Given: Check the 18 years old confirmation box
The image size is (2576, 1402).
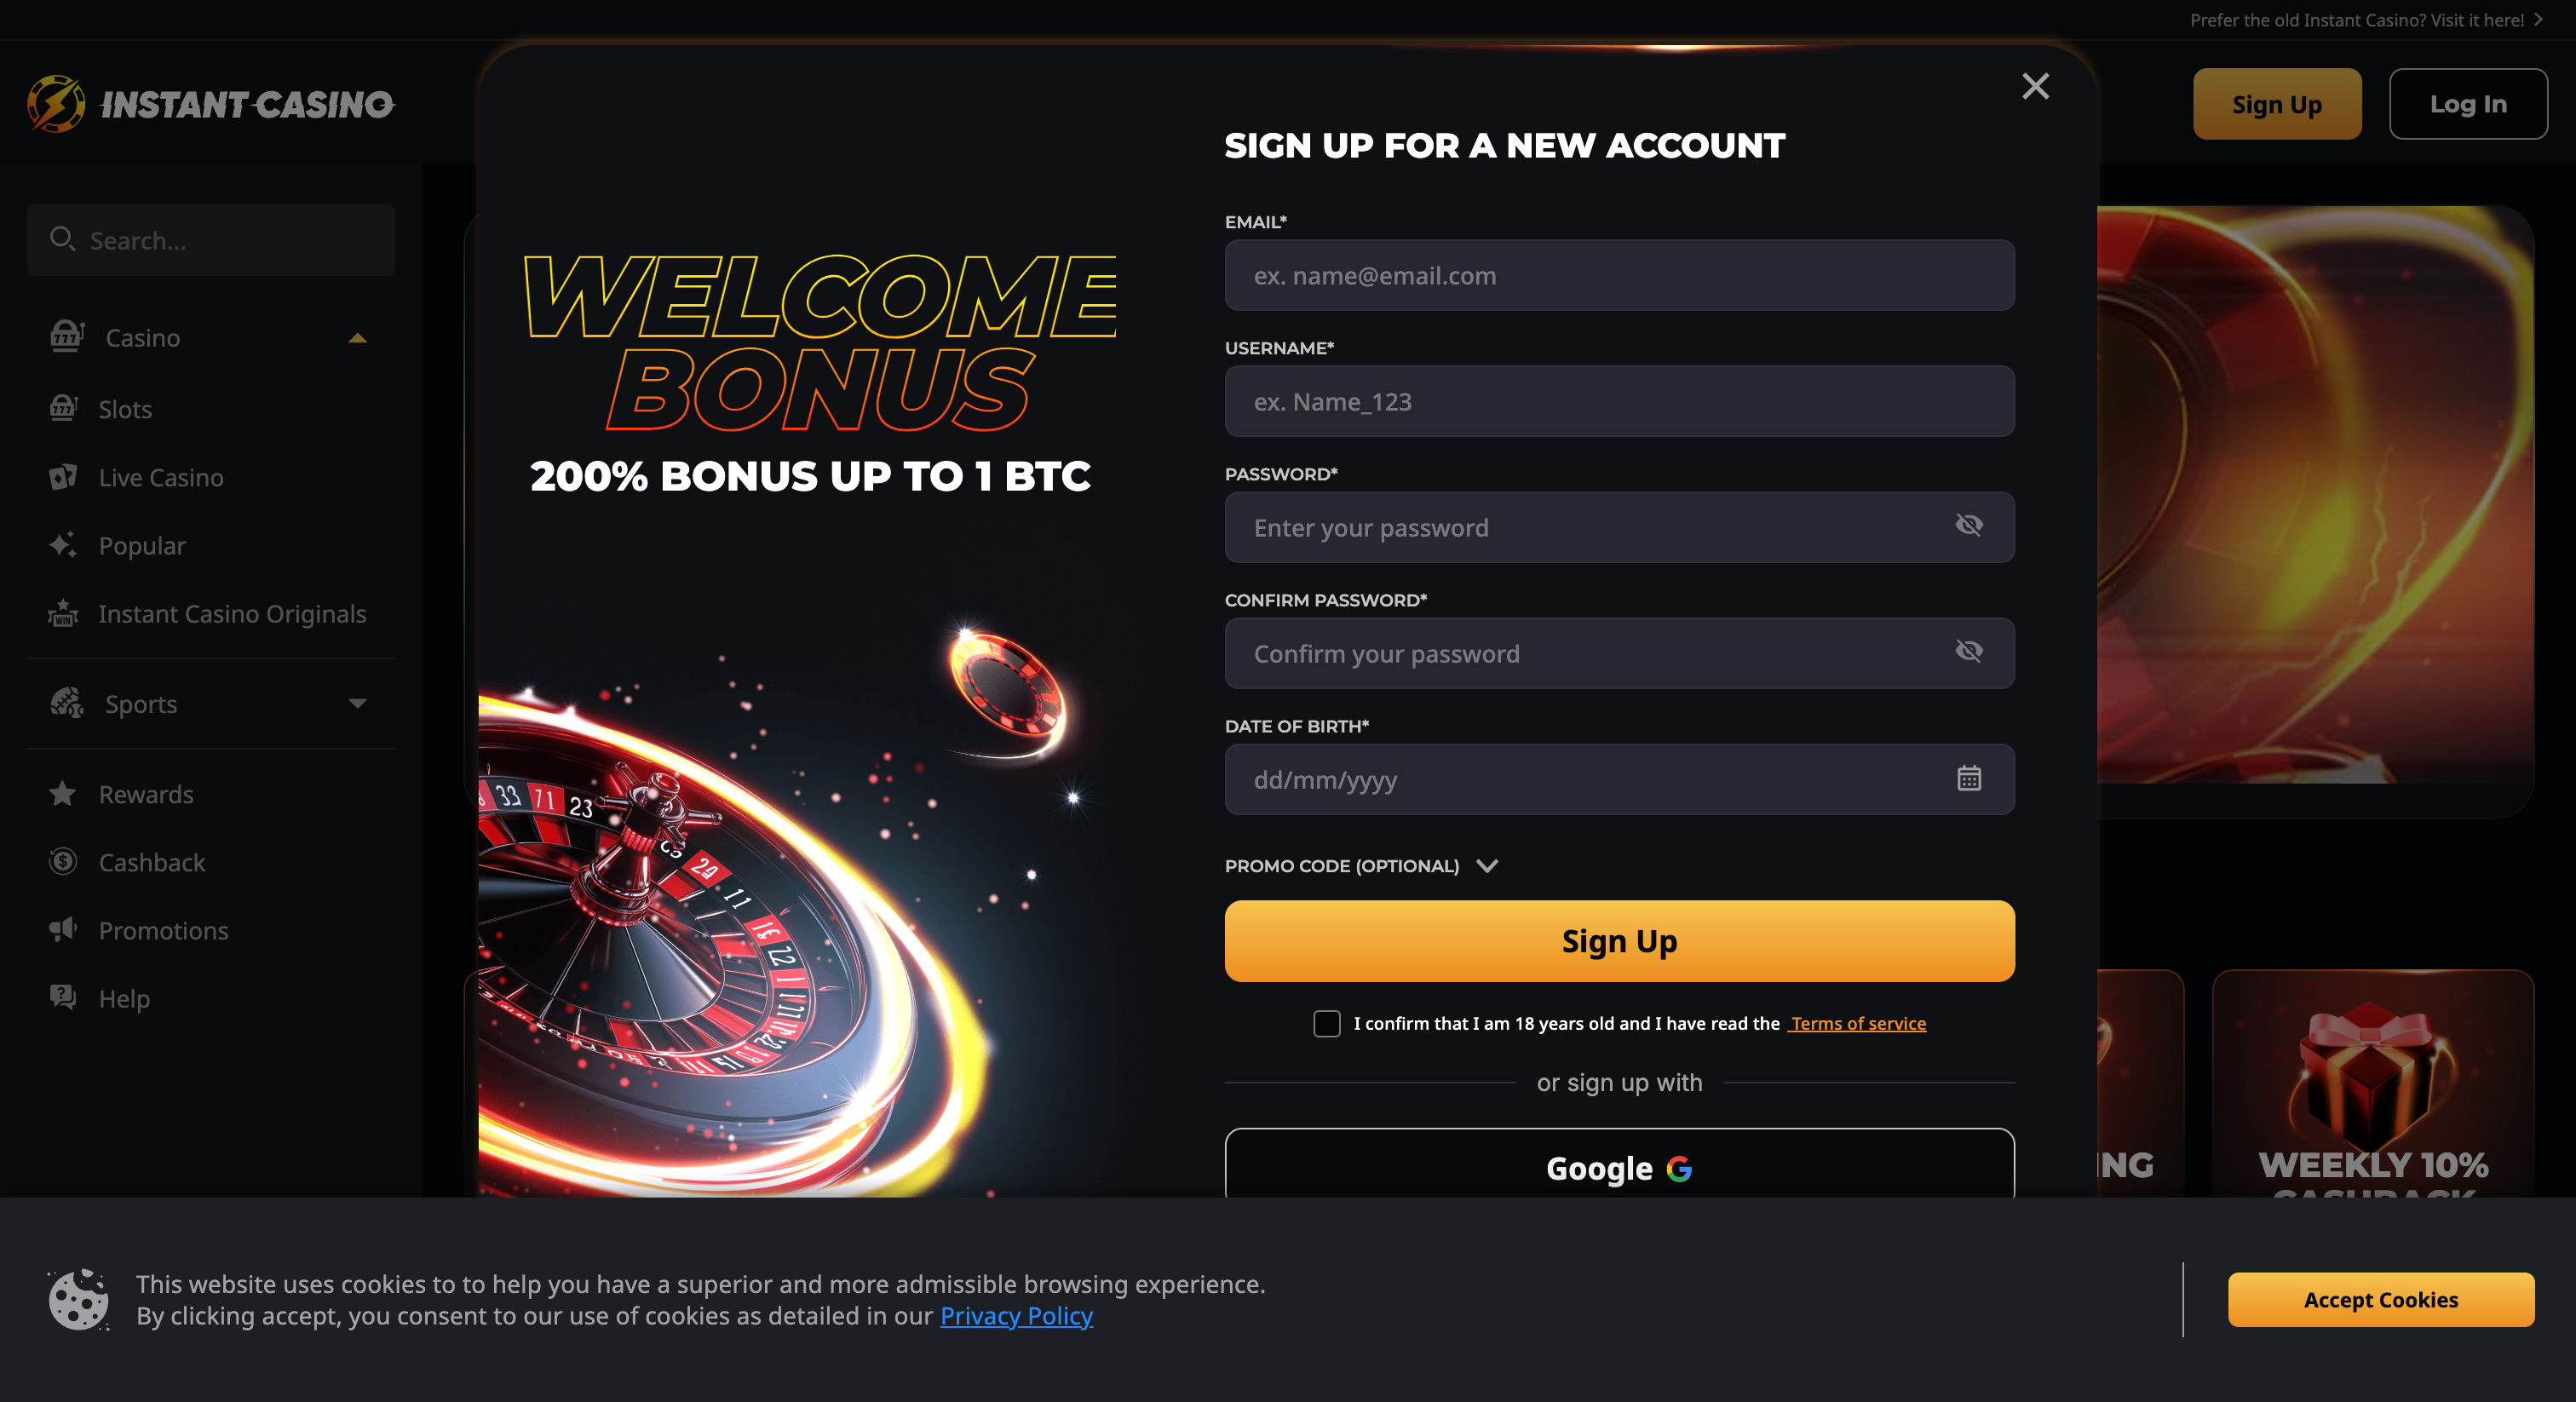Looking at the screenshot, I should click(x=1327, y=1023).
